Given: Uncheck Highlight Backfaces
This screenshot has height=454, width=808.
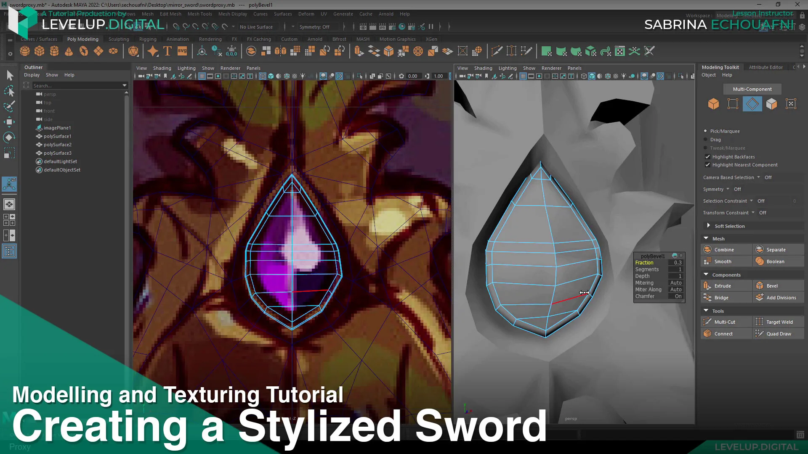Looking at the screenshot, I should pos(708,156).
